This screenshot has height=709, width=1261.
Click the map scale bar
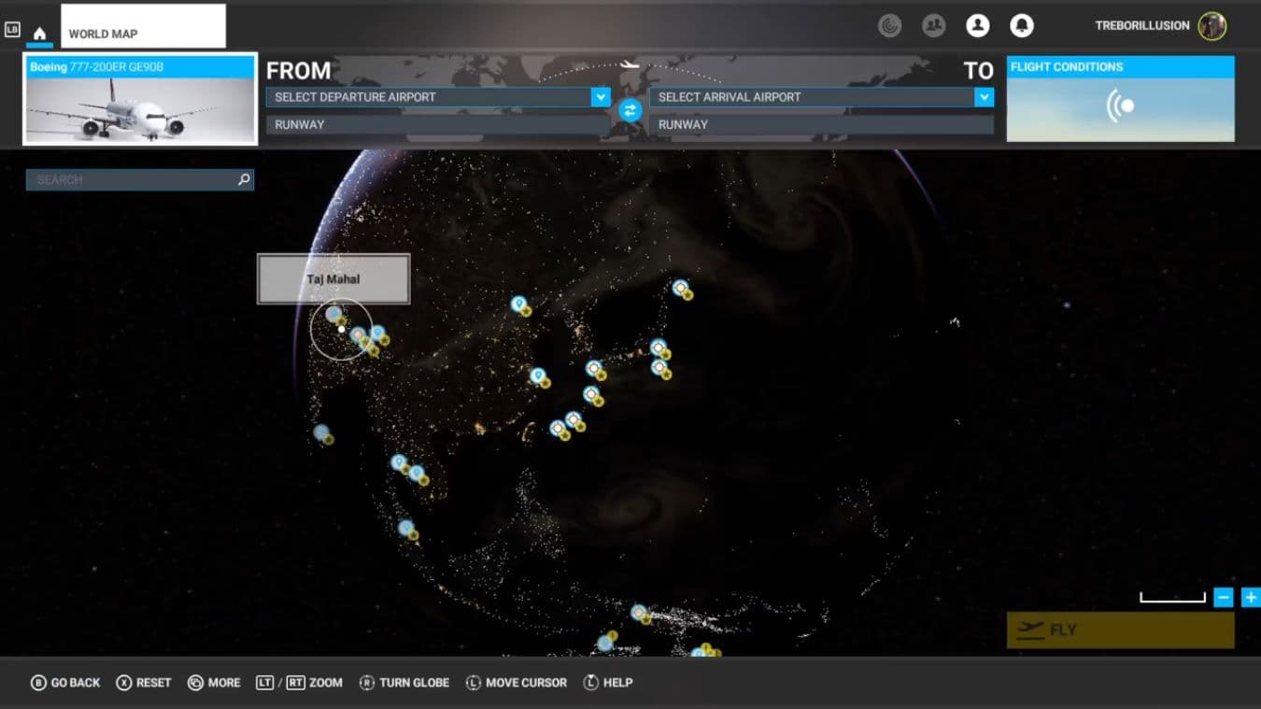tap(1172, 598)
